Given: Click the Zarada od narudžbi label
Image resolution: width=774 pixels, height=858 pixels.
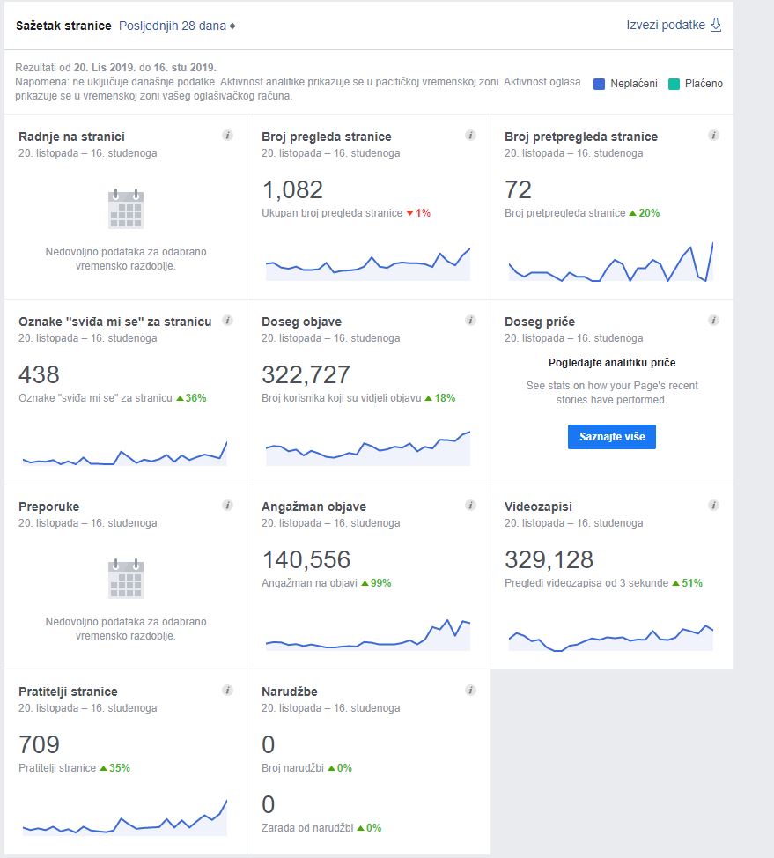Looking at the screenshot, I should click(x=307, y=828).
